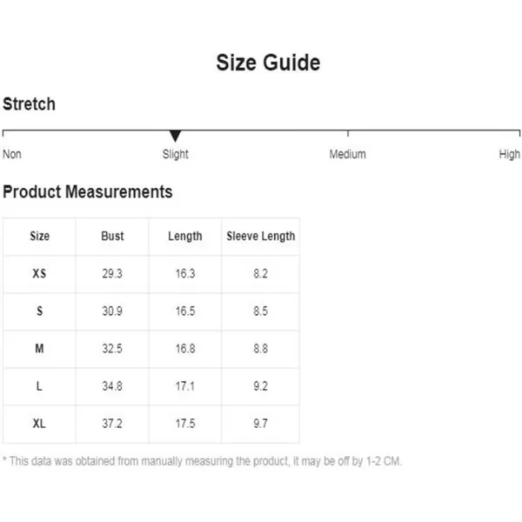Click the Sleeve Length column header

click(261, 237)
